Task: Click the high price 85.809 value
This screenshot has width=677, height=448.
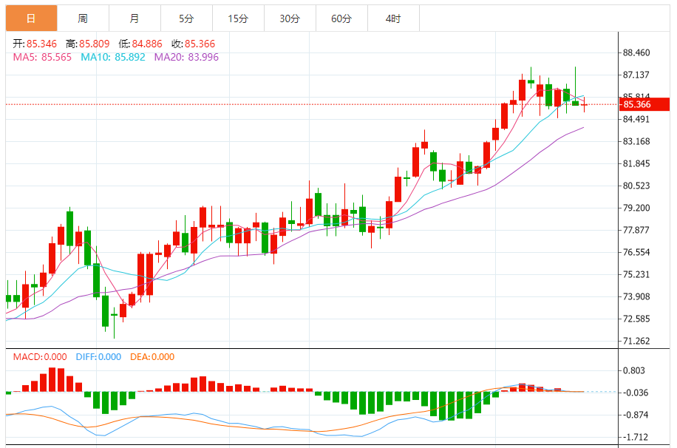Action: coord(94,44)
